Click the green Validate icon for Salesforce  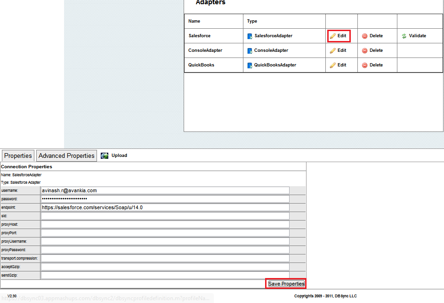point(404,36)
